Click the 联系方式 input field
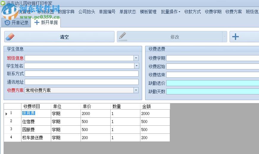Image resolution: width=259 pixels, height=154 pixels. (81, 74)
